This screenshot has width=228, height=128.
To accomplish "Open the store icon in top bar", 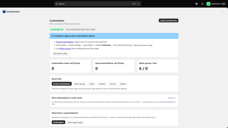I will (x=196, y=4).
